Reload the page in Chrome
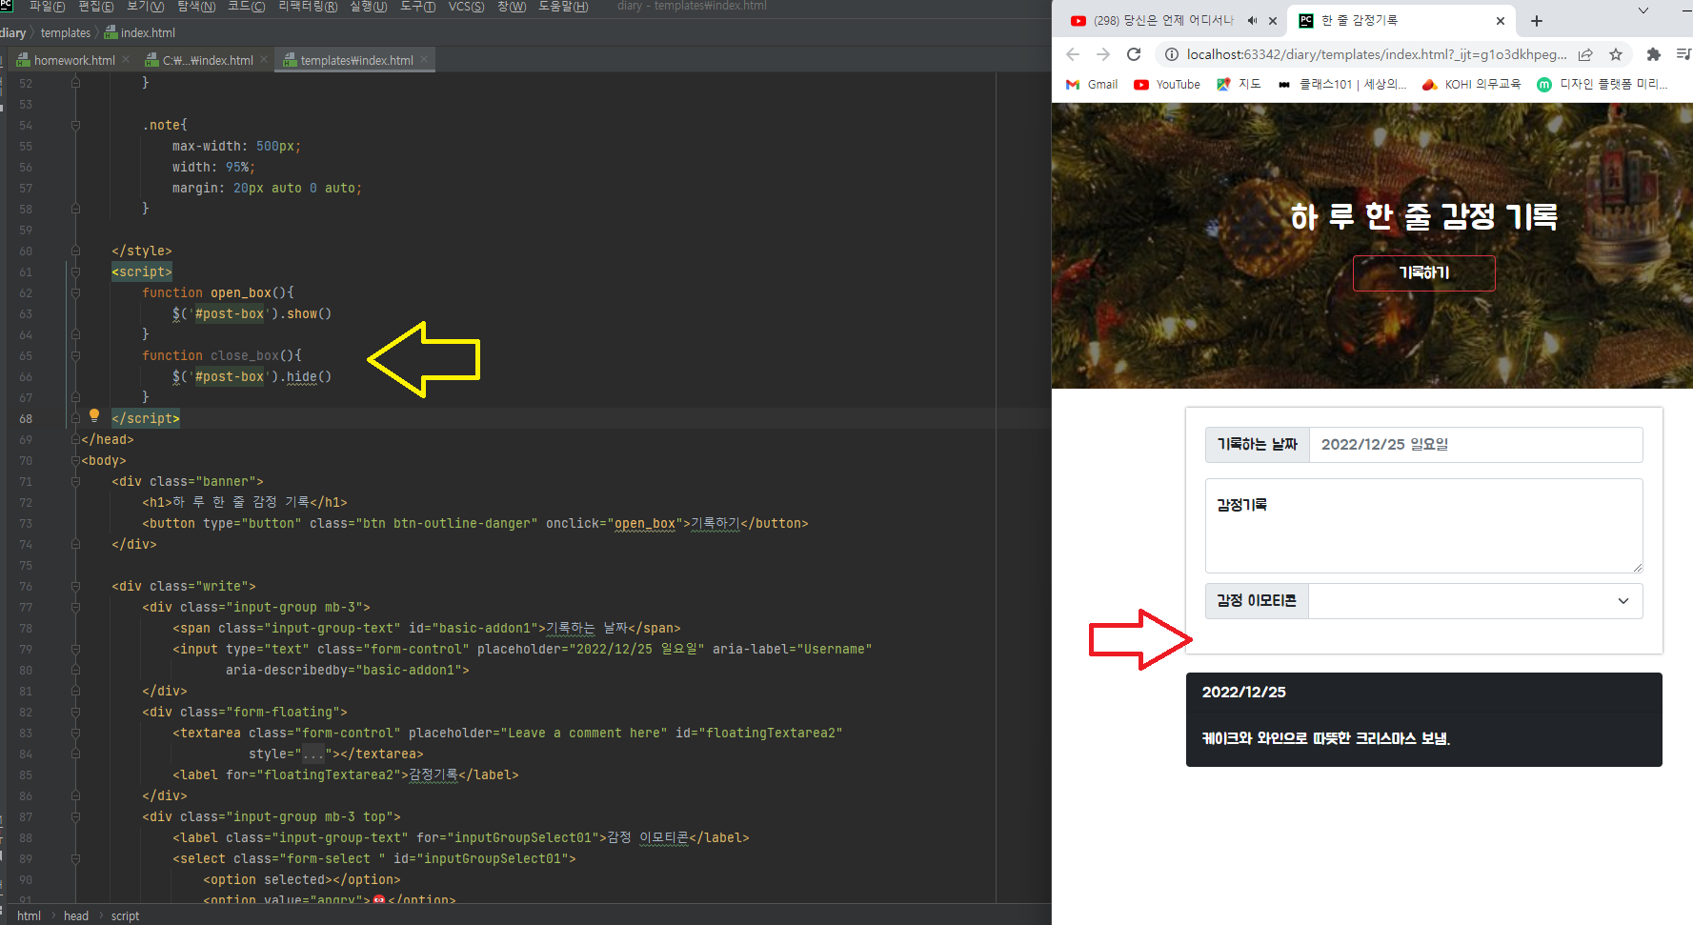 [1134, 54]
